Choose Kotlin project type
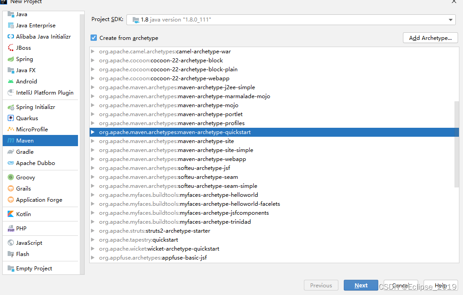Screen dimensions: 463x295 40,214
